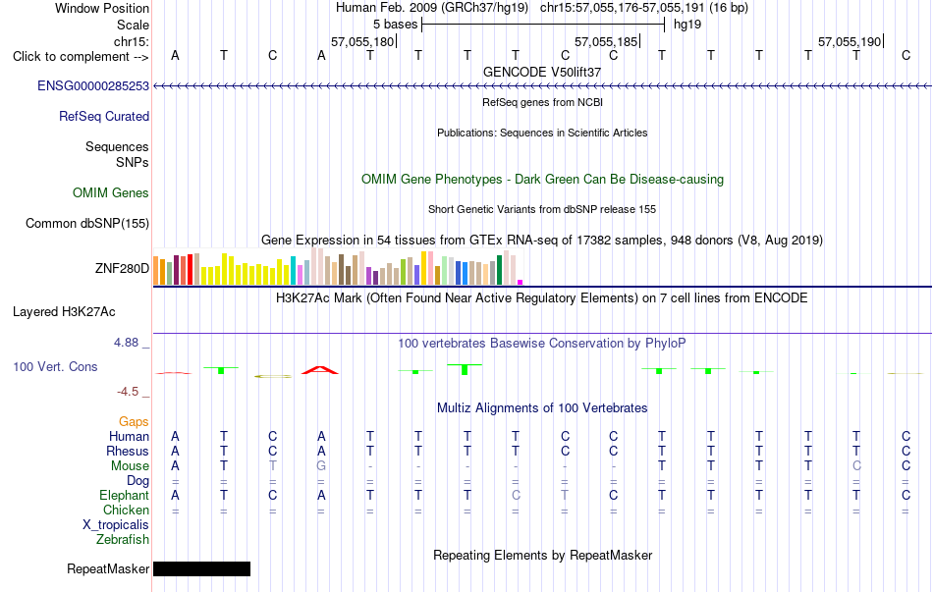Viewport: 933px width, 592px height.
Task: Click the ENSG00000285253 gene label
Action: 93,85
